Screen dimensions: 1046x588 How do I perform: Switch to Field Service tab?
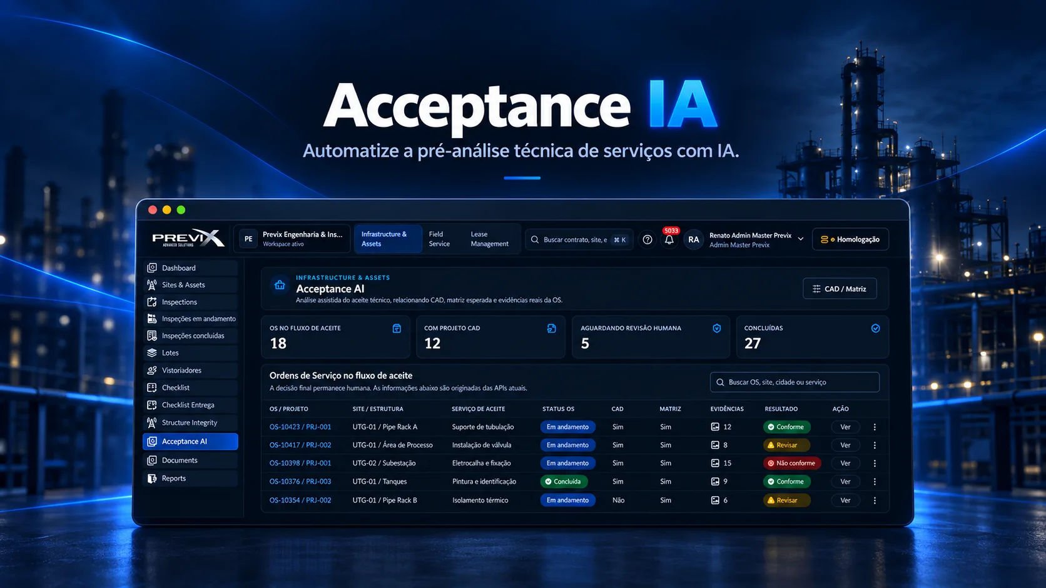439,239
